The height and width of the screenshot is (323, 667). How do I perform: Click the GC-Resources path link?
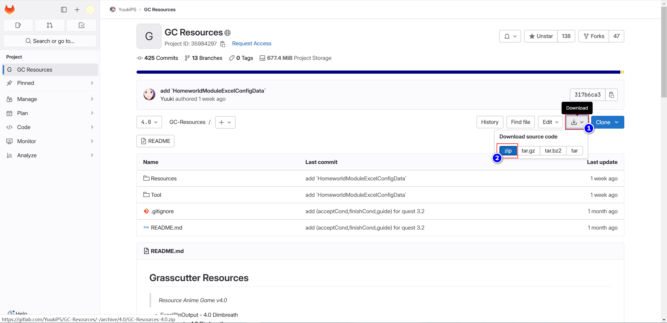pyautogui.click(x=187, y=122)
